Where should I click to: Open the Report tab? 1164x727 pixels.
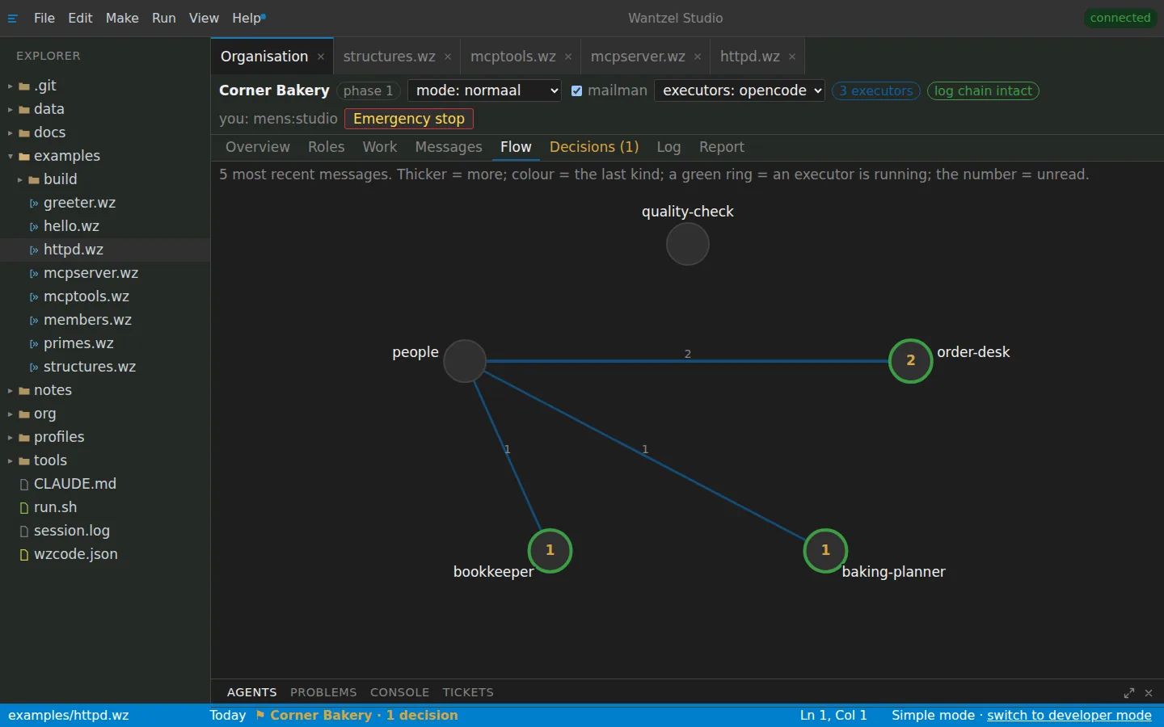click(x=722, y=147)
